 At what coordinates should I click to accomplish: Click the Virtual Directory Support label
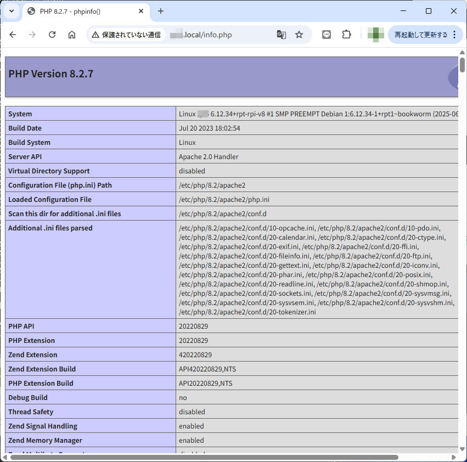click(x=49, y=171)
